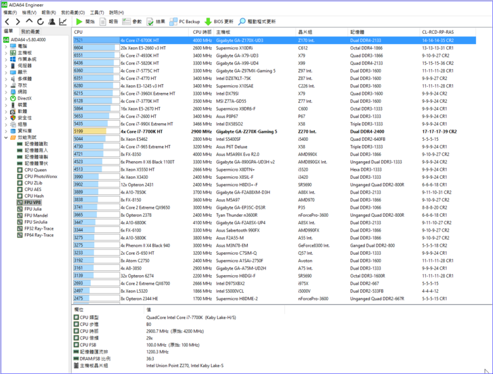Viewport: 493px width, 374px height.
Task: Click the Refresh icon in toolbar
Action: pyautogui.click(x=41, y=22)
